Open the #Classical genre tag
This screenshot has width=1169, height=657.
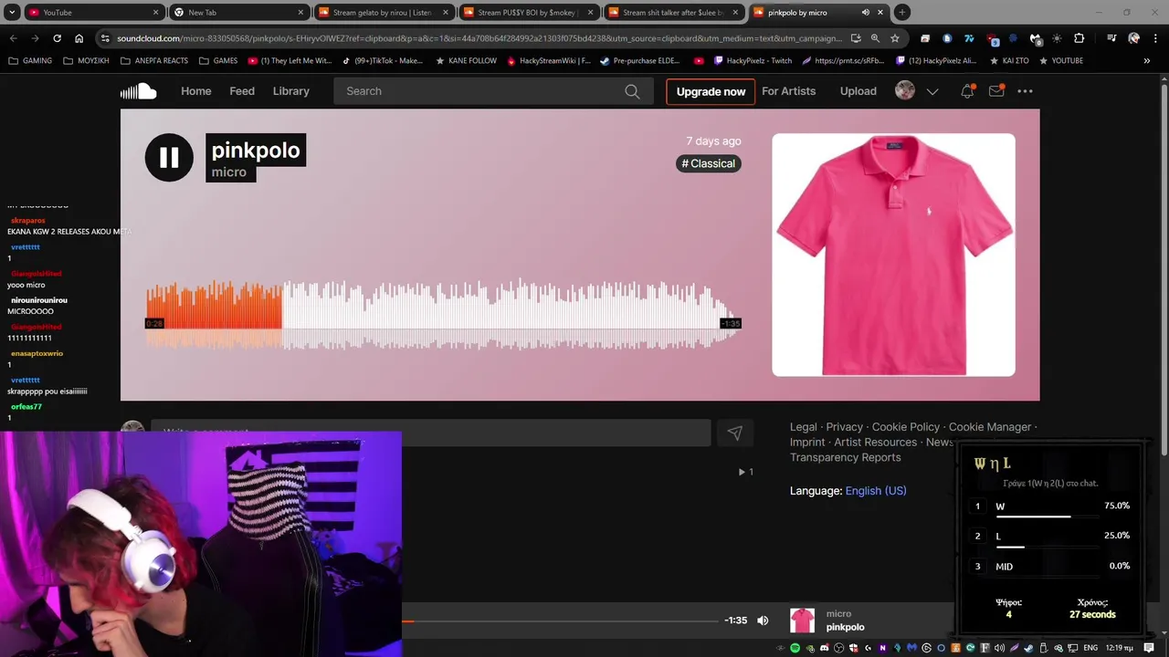pyautogui.click(x=709, y=163)
